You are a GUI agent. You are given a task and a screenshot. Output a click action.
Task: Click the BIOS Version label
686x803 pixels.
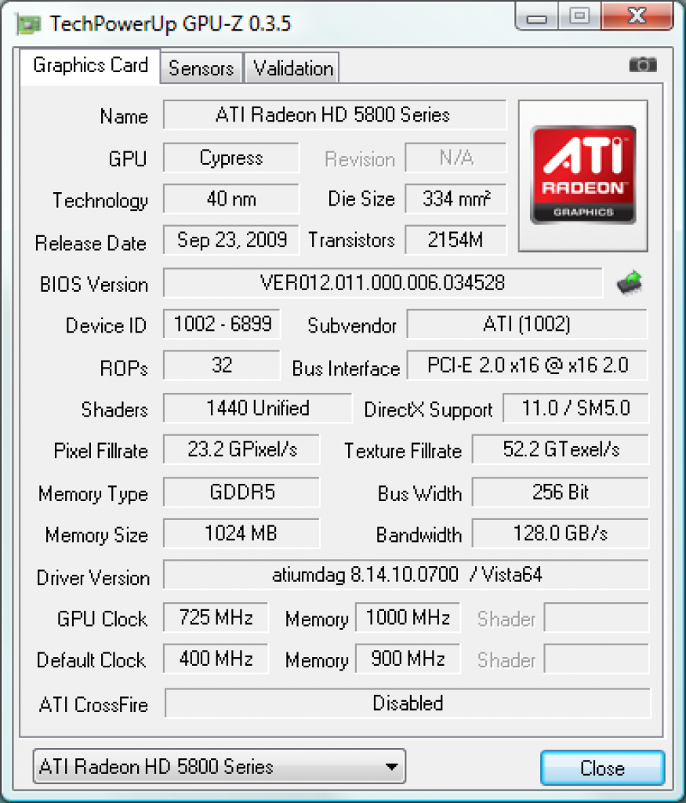[93, 284]
